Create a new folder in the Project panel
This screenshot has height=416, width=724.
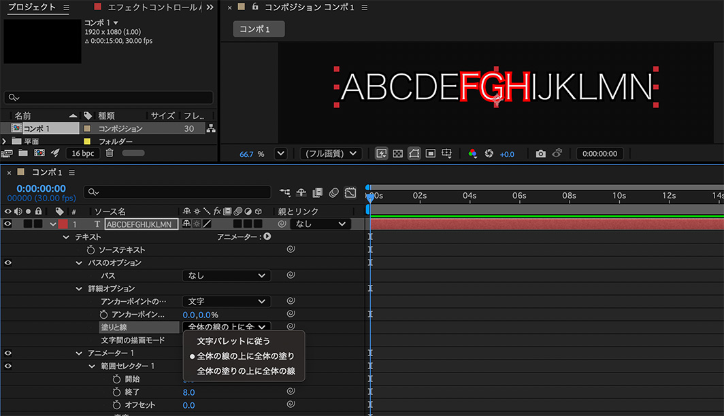(22, 153)
